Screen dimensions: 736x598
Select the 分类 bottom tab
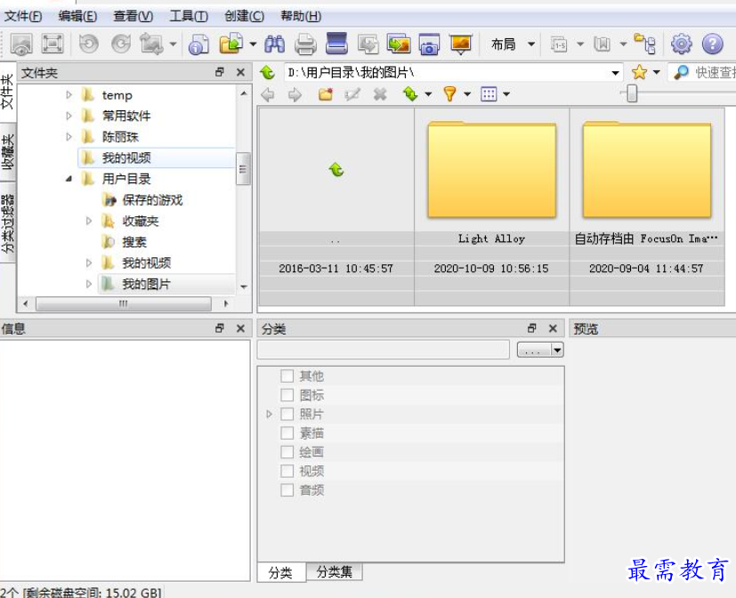coord(280,572)
